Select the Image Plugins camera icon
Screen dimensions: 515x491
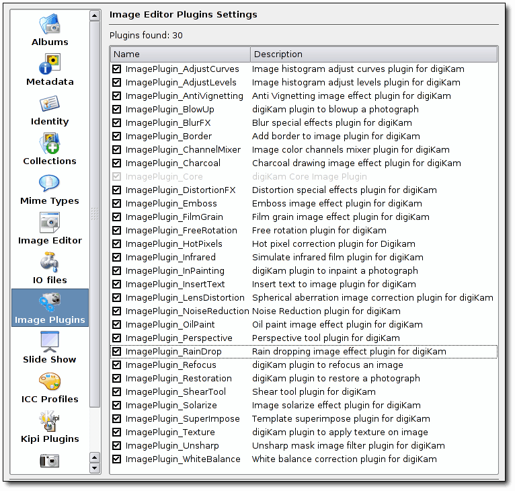tap(50, 302)
